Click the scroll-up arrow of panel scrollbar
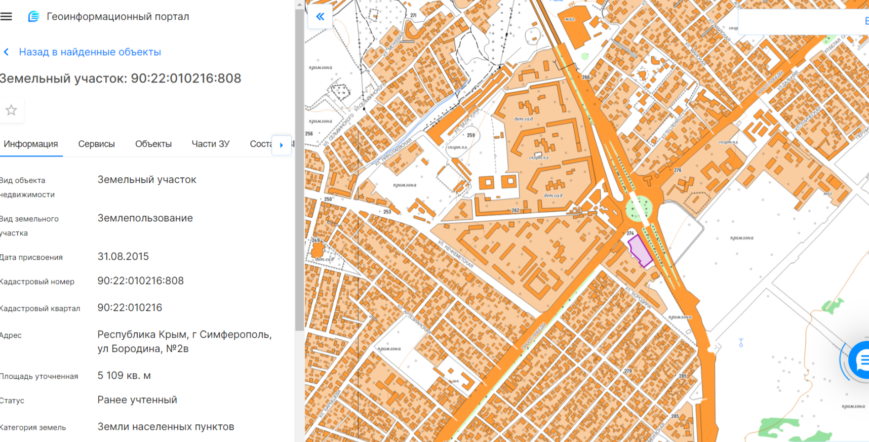This screenshot has height=442, width=869. pyautogui.click(x=299, y=5)
